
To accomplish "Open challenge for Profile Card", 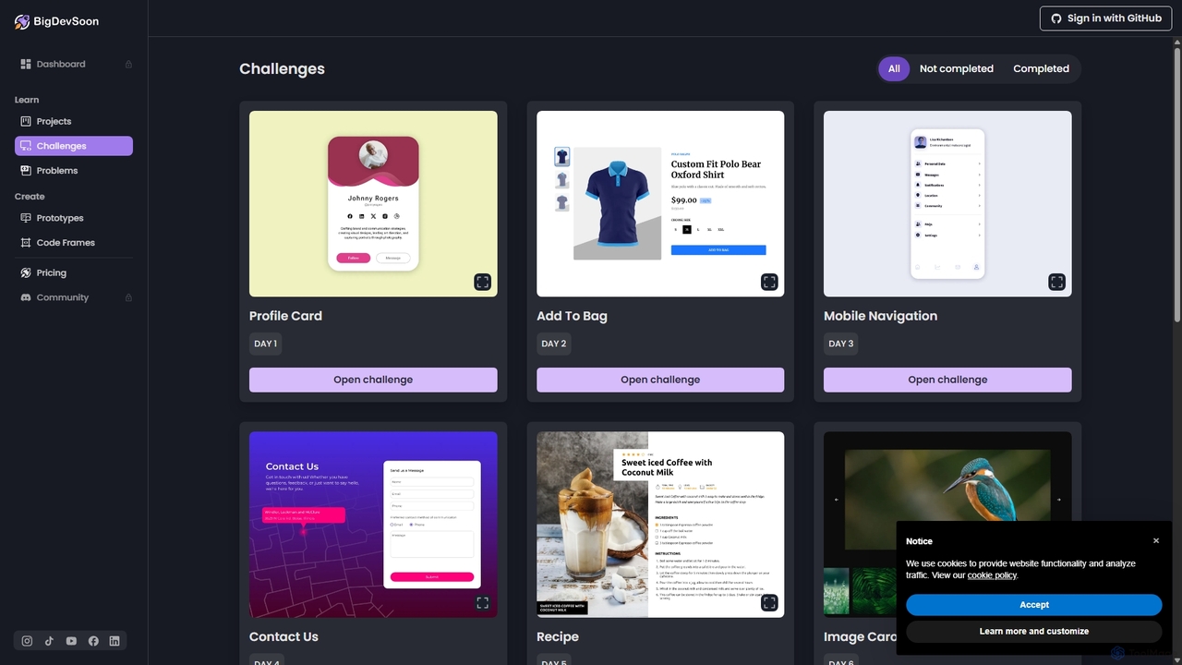I will 373,380.
